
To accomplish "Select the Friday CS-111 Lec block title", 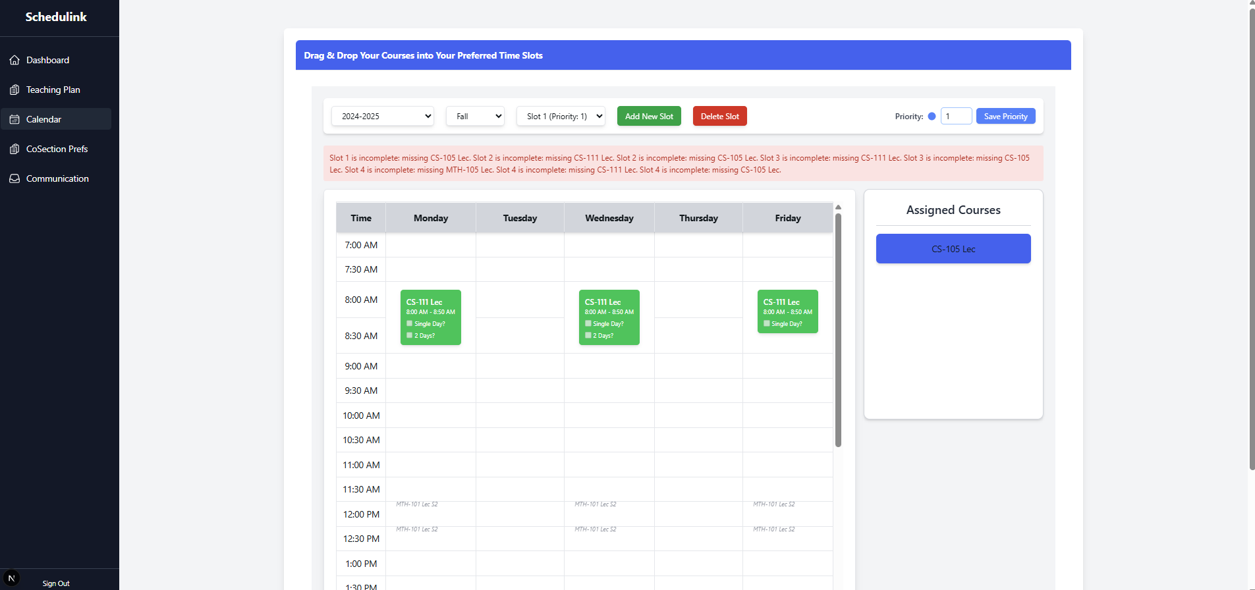I will click(781, 302).
